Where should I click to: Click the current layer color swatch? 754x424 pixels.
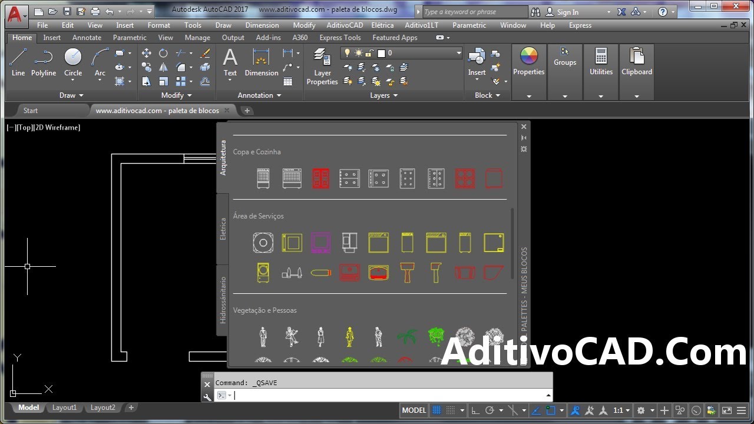point(381,53)
